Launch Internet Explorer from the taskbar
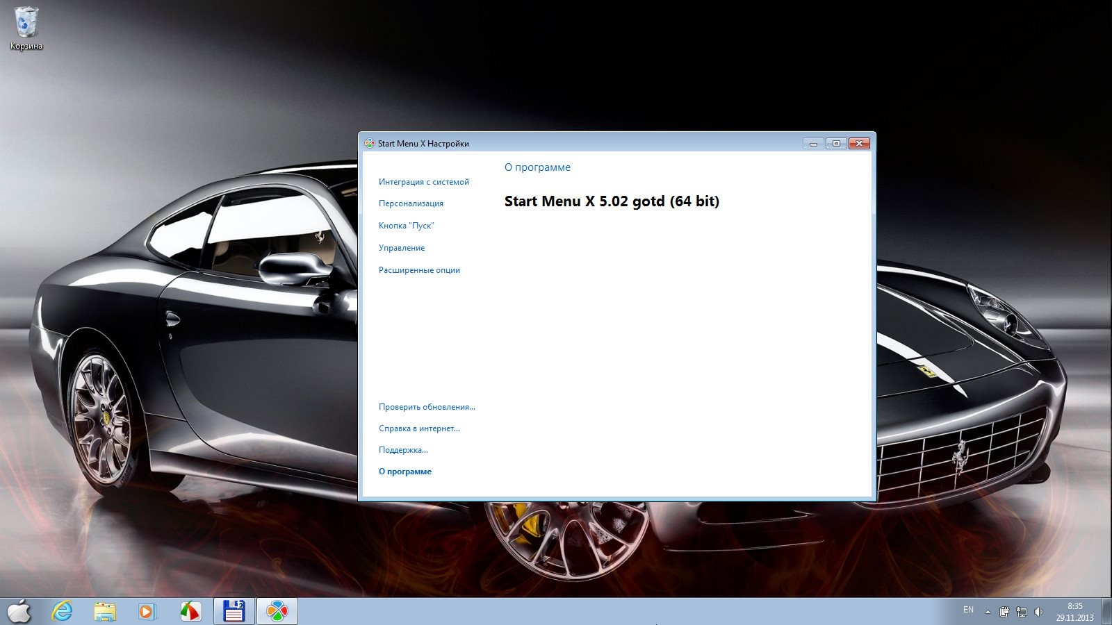This screenshot has height=625, width=1112. (x=63, y=611)
